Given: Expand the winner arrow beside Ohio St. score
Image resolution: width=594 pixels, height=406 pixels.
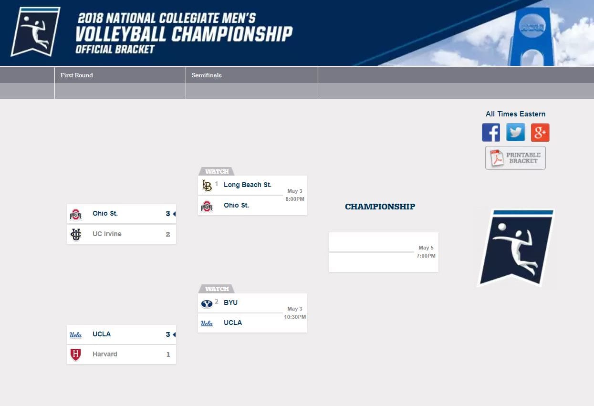Looking at the screenshot, I should [174, 214].
